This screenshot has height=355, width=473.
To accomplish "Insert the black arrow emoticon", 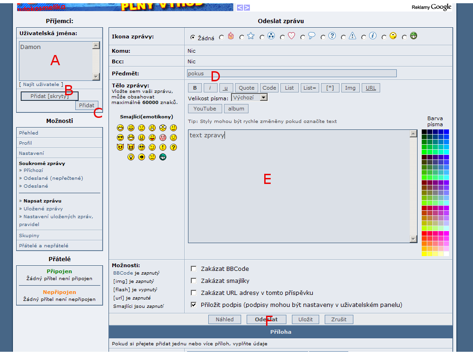I will click(141, 157).
